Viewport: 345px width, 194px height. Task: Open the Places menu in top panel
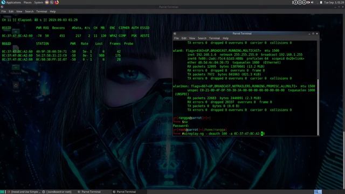pyautogui.click(x=27, y=2)
